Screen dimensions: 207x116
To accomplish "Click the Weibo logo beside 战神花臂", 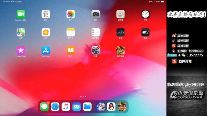I will [x=174, y=36].
